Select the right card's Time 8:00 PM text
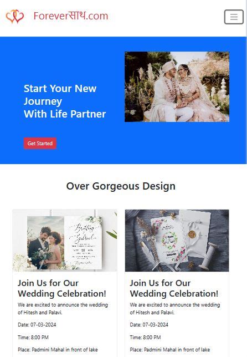 145,337
